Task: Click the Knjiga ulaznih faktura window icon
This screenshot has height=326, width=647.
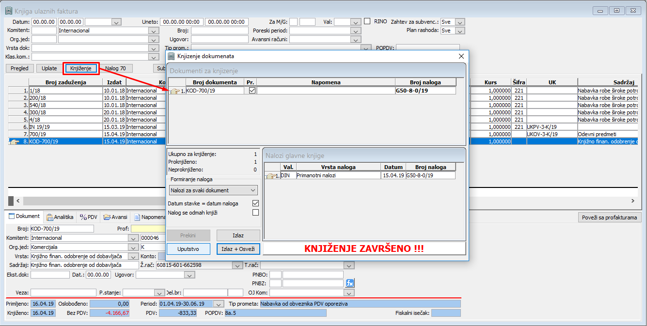Action: click(8, 11)
